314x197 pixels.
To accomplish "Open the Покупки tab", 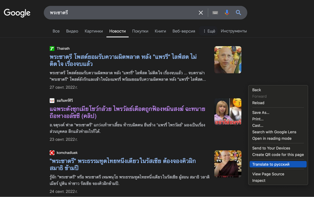I will tap(140, 31).
